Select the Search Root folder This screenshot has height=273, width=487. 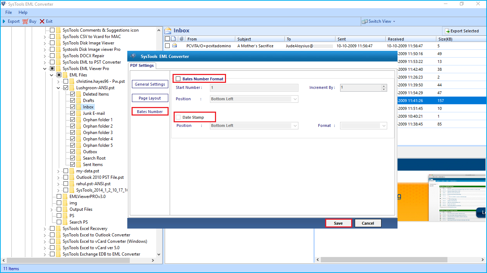coord(94,158)
